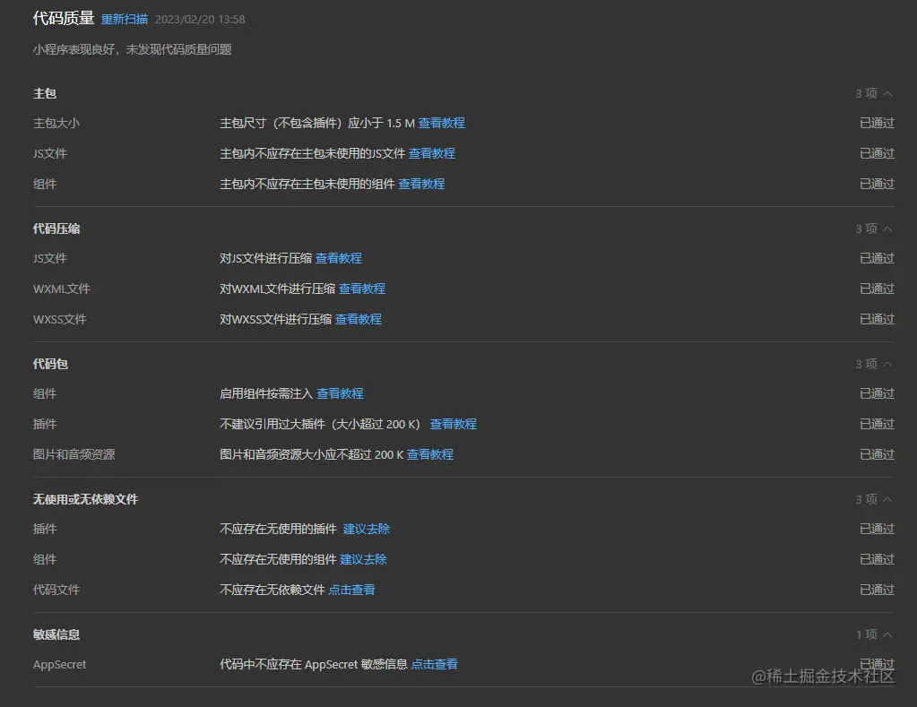Select the 代码文件 row label
The height and width of the screenshot is (707, 917).
point(56,590)
